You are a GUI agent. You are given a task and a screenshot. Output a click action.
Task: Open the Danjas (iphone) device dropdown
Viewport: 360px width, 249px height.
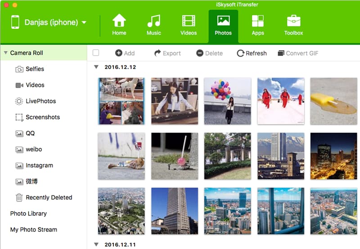click(84, 22)
